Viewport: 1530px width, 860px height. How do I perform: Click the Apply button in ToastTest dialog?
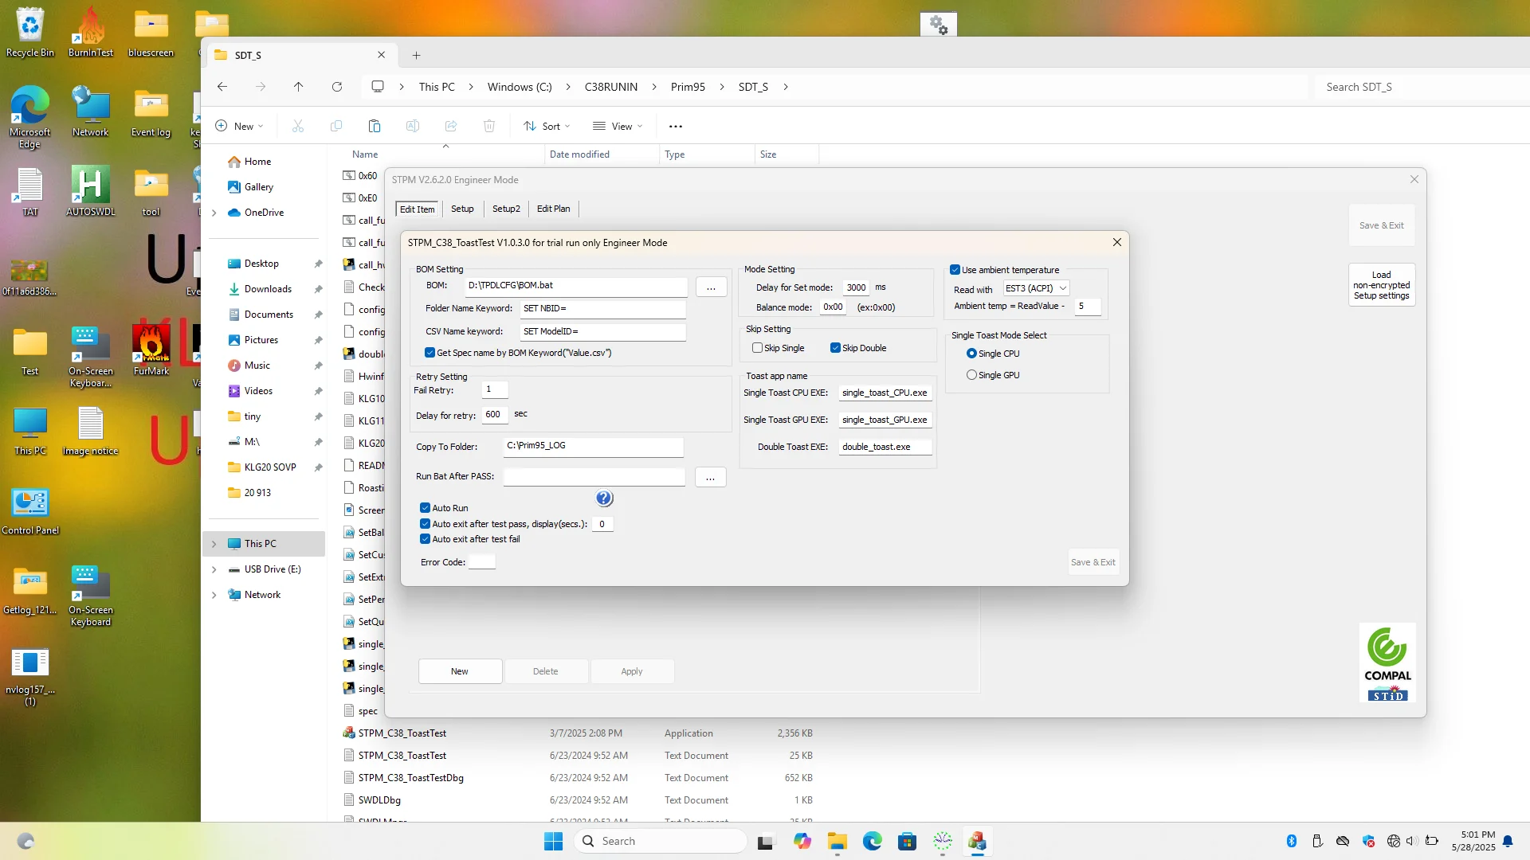(x=632, y=670)
